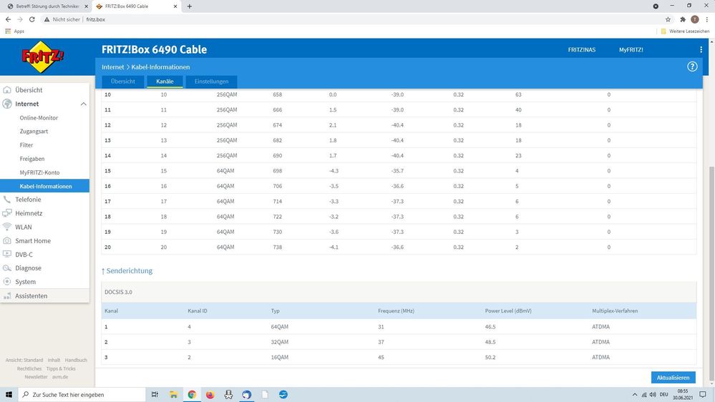This screenshot has width=715, height=402.
Task: Click the System gear icon
Action: (x=7, y=282)
